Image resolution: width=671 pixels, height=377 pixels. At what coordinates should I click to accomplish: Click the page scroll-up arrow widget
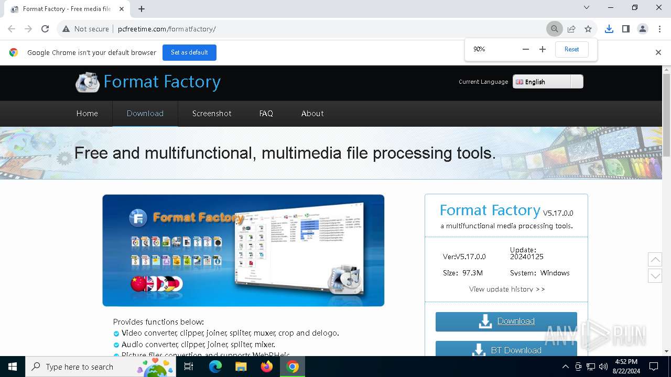pos(655,259)
